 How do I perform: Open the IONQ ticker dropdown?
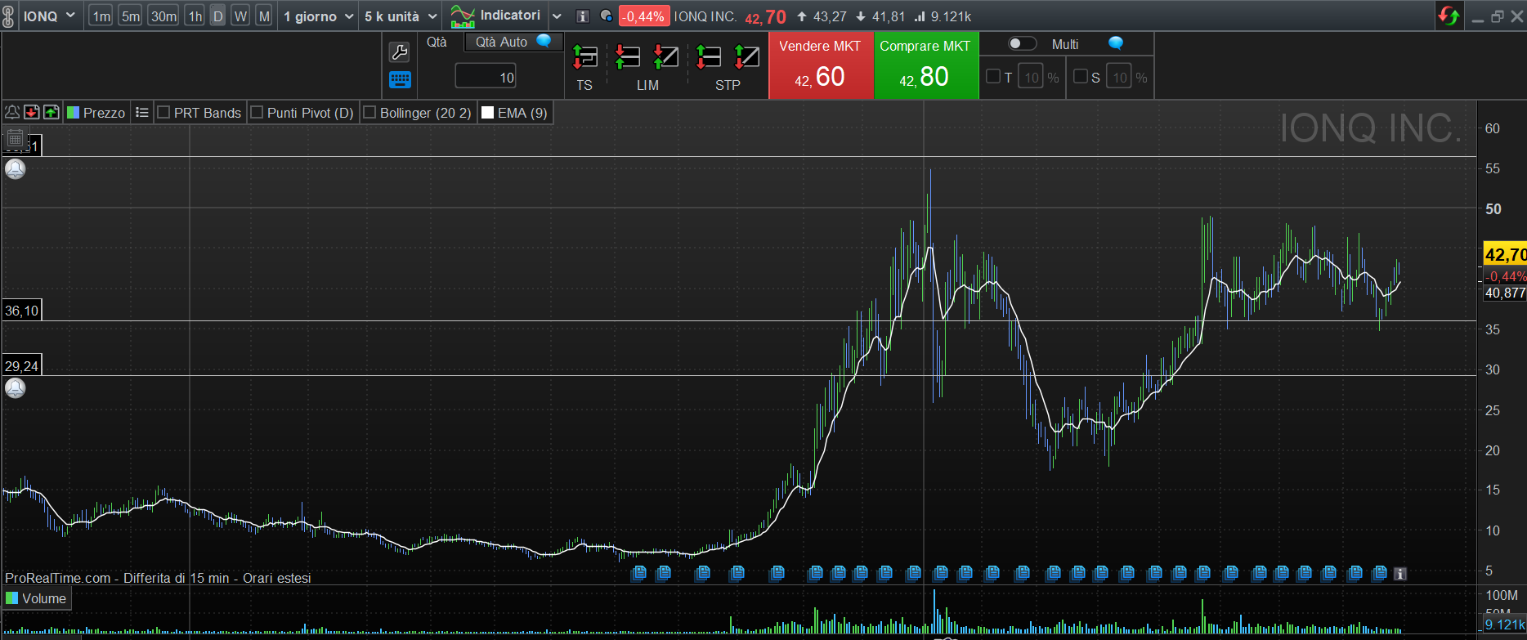pos(49,16)
